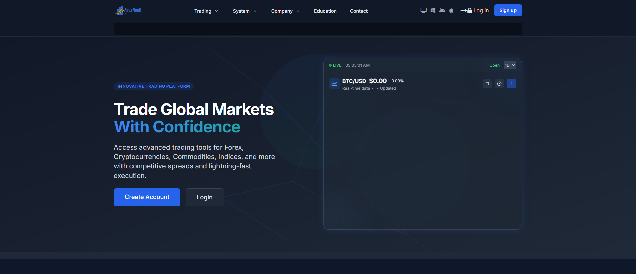
Task: Click the green Open market status
Action: click(x=494, y=65)
